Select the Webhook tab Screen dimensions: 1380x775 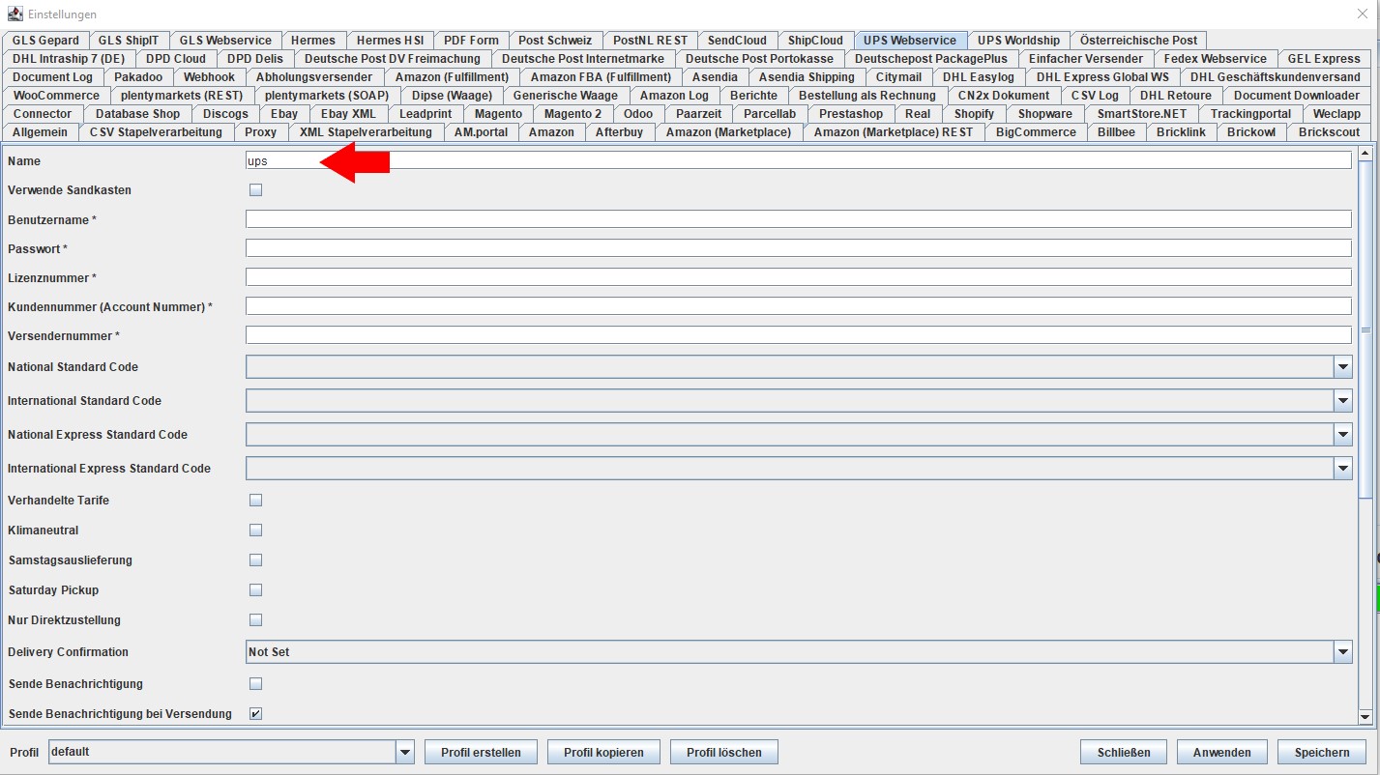pos(209,77)
